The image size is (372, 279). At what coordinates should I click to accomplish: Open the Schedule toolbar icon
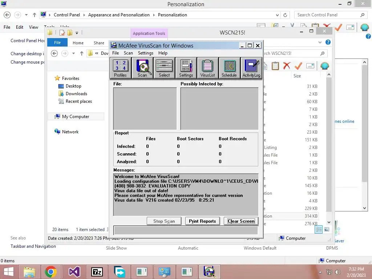(x=229, y=68)
